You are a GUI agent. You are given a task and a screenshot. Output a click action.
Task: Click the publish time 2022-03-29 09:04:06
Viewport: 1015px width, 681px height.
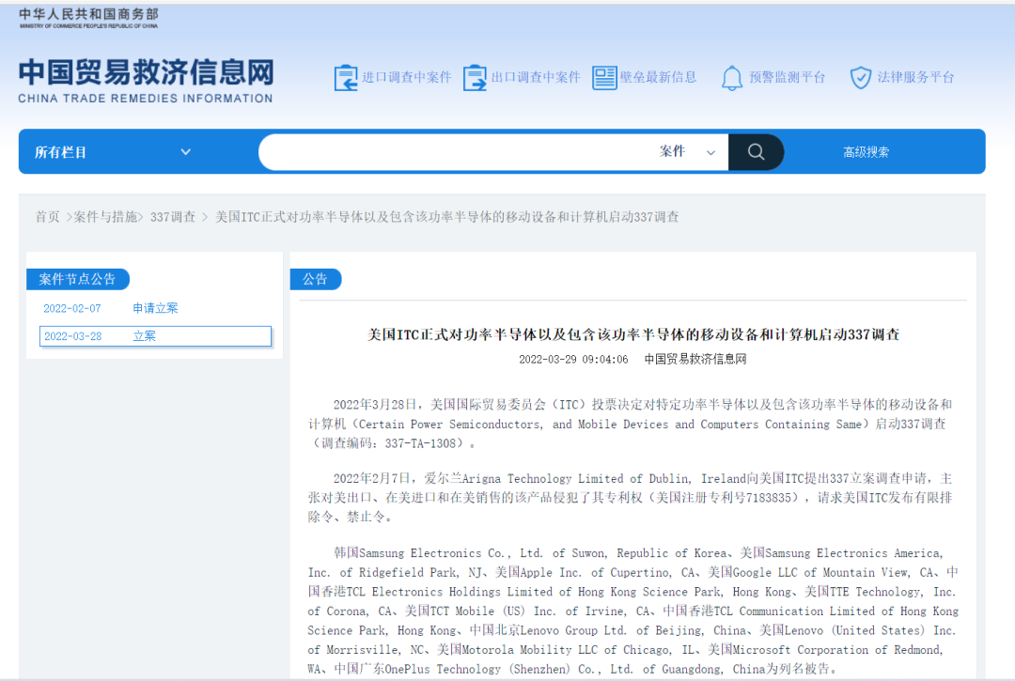(573, 359)
